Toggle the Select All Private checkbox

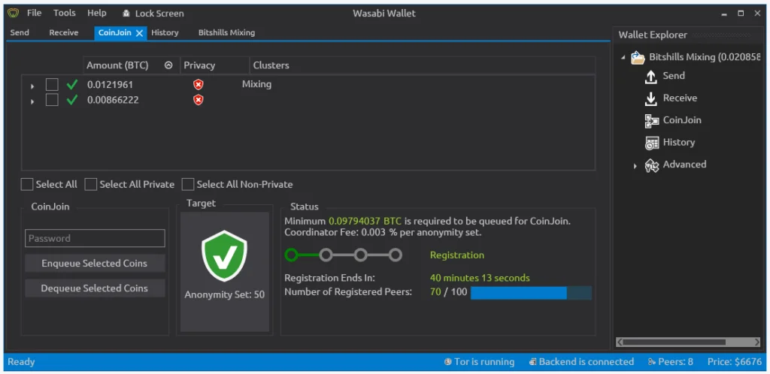pos(91,184)
